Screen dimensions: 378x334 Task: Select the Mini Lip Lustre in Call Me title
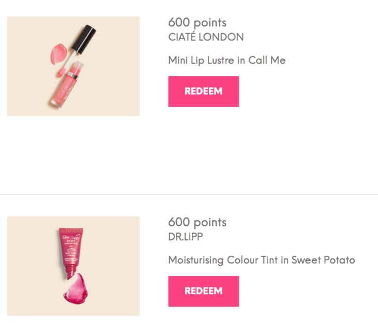click(x=227, y=60)
